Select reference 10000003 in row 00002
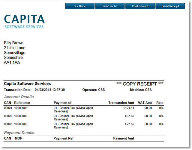 [21, 116]
